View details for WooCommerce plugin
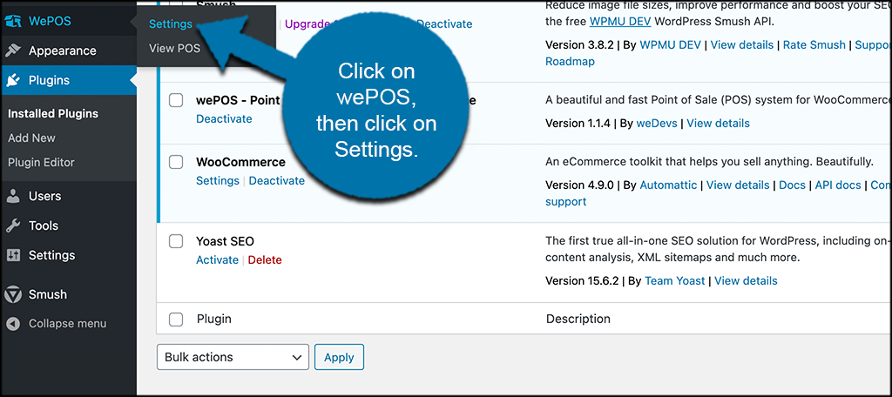 738,185
